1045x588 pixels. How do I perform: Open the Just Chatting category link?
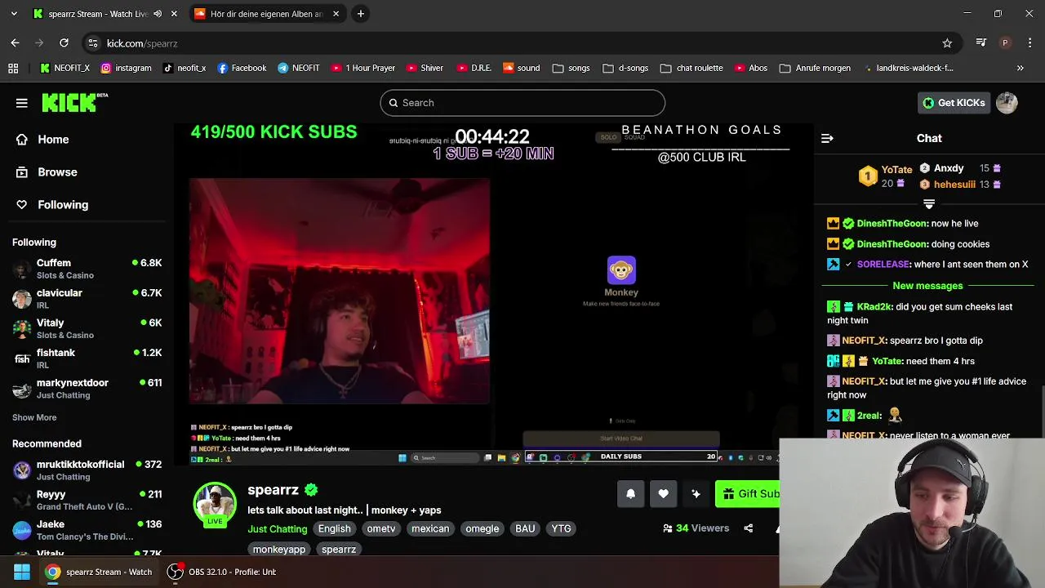click(278, 529)
